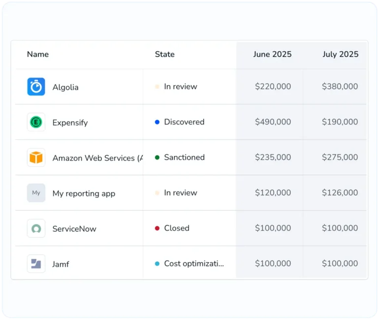Click the green Sanctioned status dot

click(157, 158)
